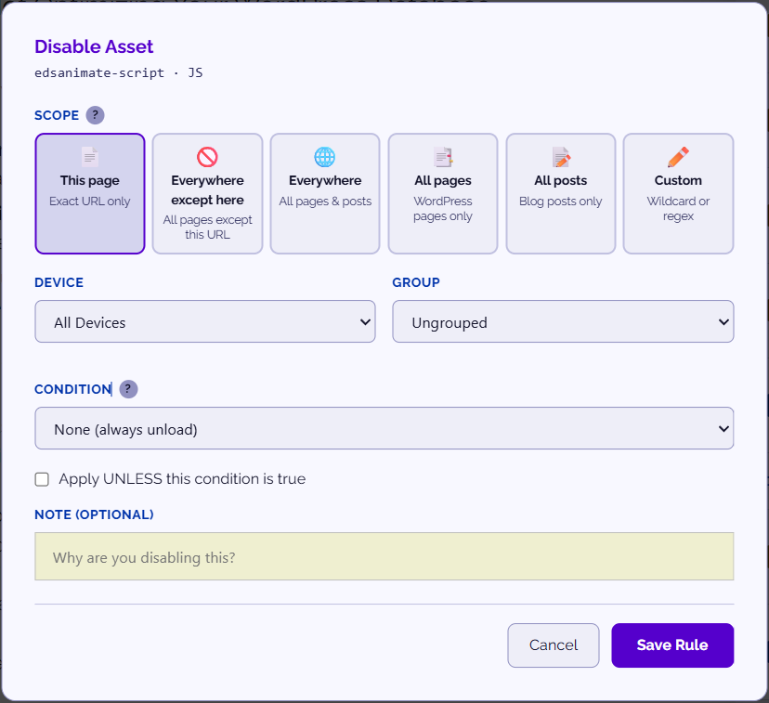Click the Cancel button
Screen dimensions: 769x703
click(x=553, y=644)
